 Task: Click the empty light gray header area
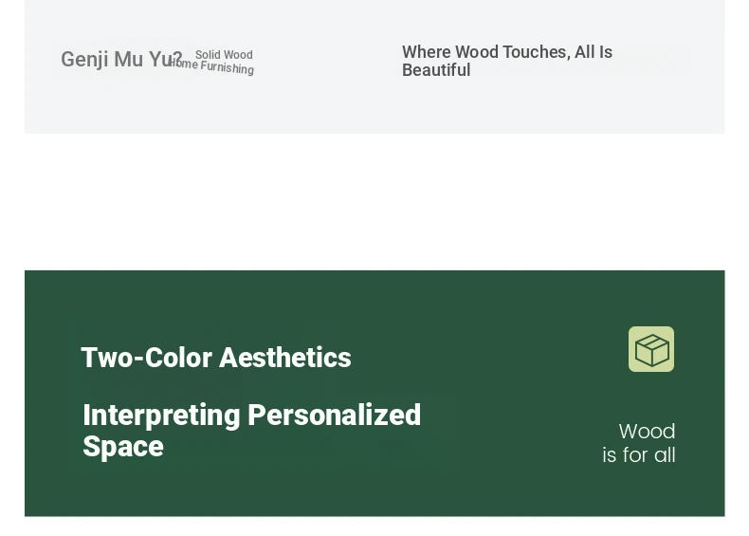[335, 105]
